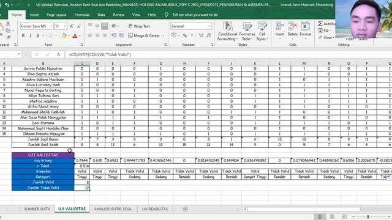Click Increase Decimal

pos(201,35)
